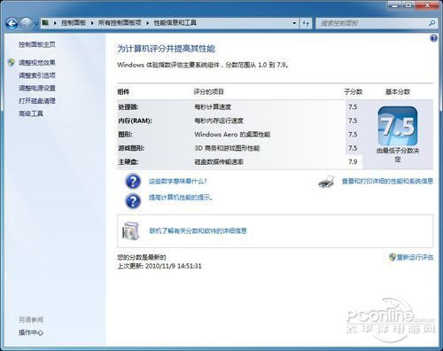
Task: Click the refresh button next to address bar
Action: (x=306, y=23)
